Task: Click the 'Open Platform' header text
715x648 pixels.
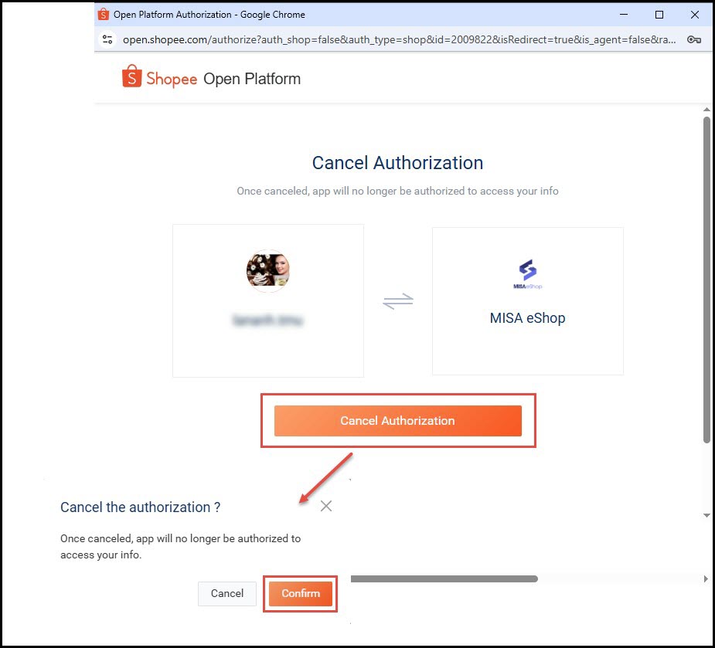Action: tap(252, 79)
